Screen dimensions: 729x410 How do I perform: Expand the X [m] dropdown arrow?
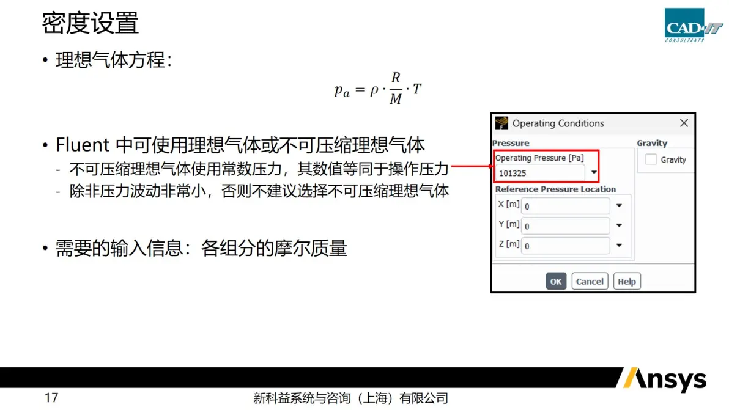point(620,205)
